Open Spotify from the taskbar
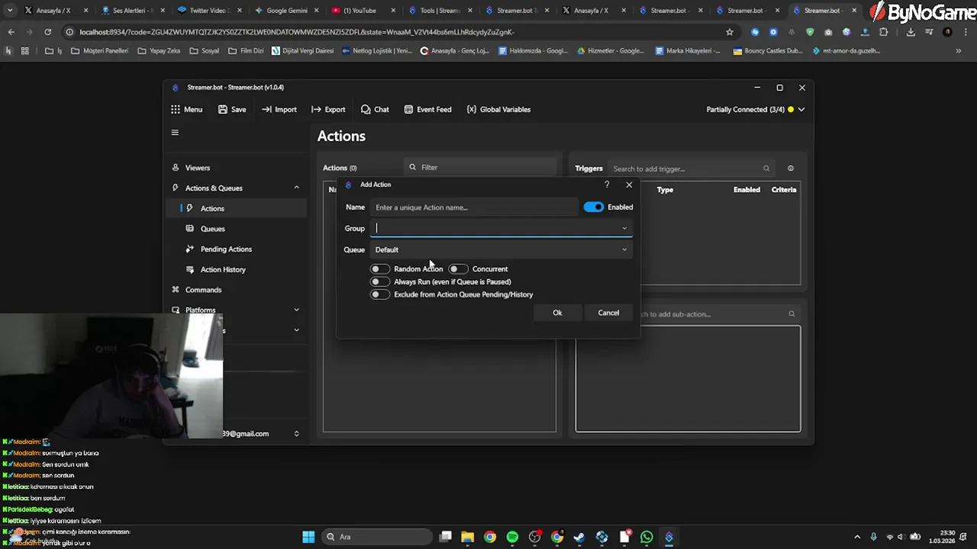The width and height of the screenshot is (977, 549). point(512,537)
